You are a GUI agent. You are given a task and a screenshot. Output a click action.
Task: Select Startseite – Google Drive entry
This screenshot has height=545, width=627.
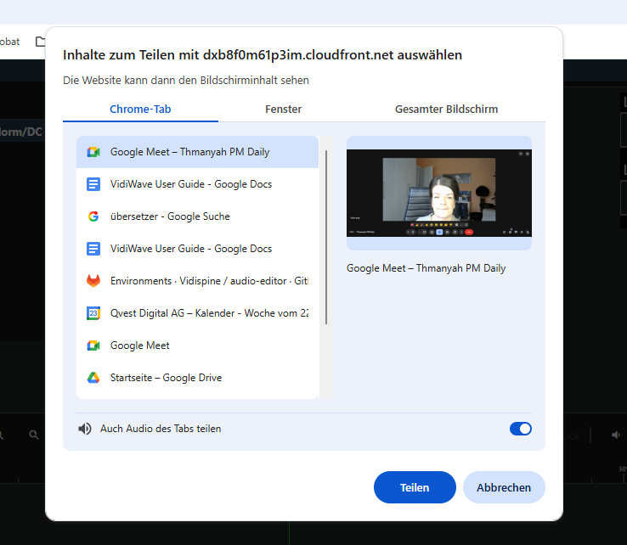click(198, 378)
